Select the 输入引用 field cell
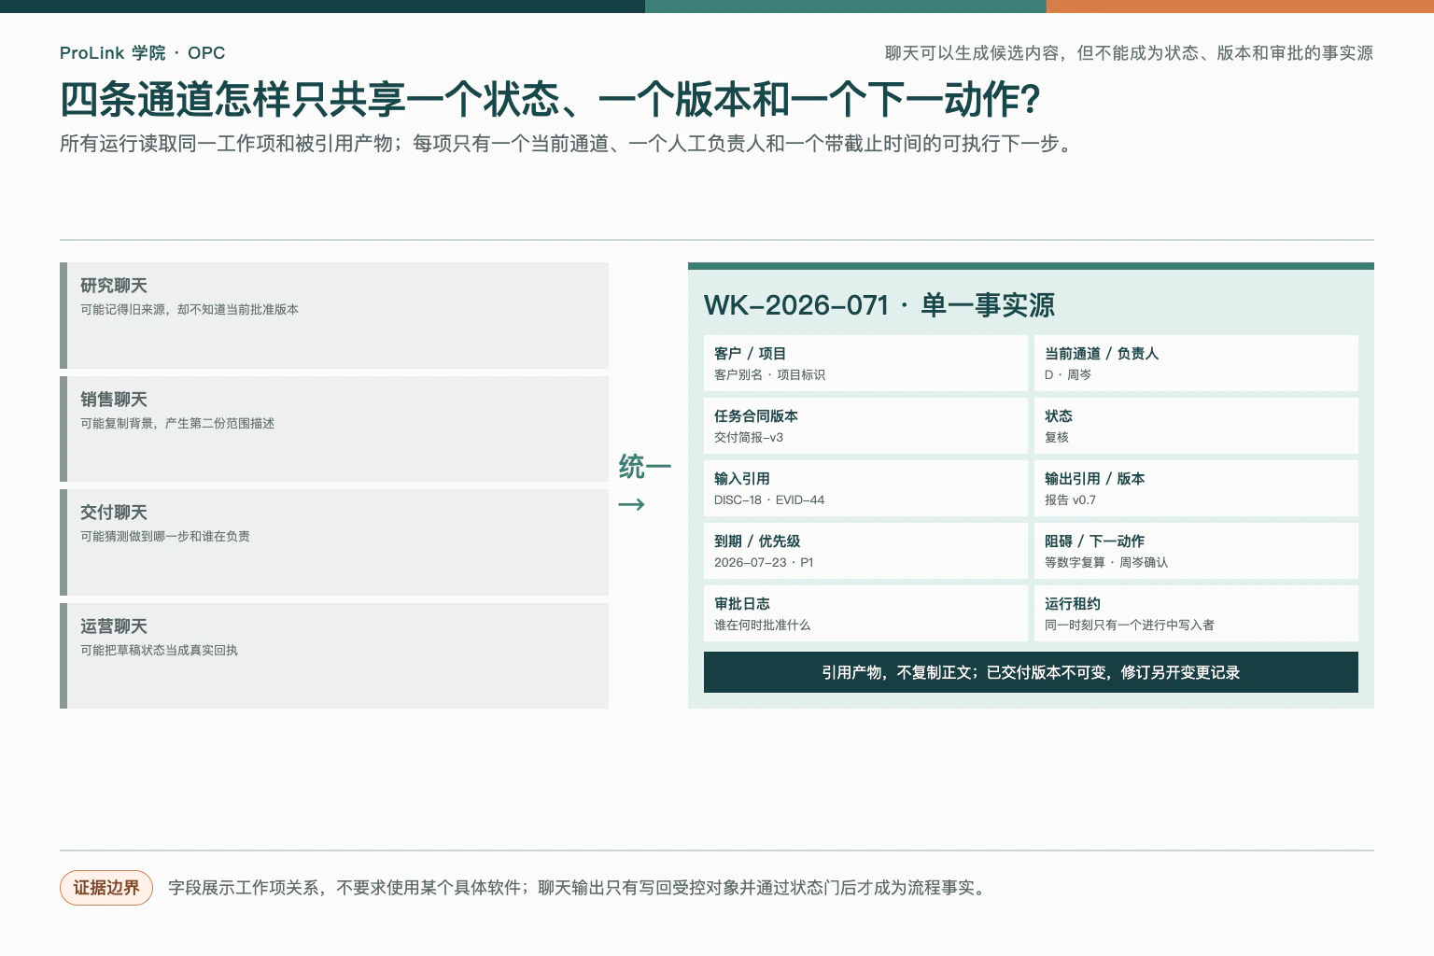 click(x=865, y=488)
